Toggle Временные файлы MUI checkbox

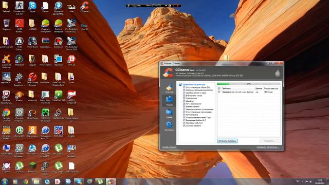click(x=184, y=120)
